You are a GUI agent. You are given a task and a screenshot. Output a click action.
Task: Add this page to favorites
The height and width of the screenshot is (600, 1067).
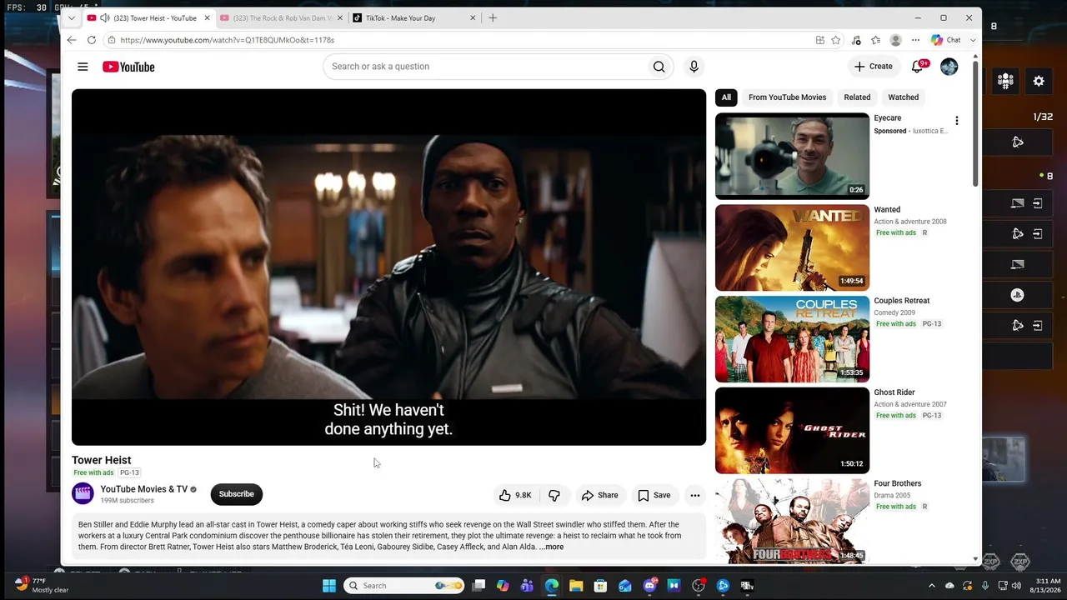(x=835, y=40)
